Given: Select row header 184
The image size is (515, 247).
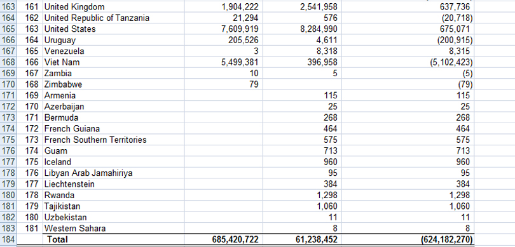Looking at the screenshot, I should coord(8,239).
